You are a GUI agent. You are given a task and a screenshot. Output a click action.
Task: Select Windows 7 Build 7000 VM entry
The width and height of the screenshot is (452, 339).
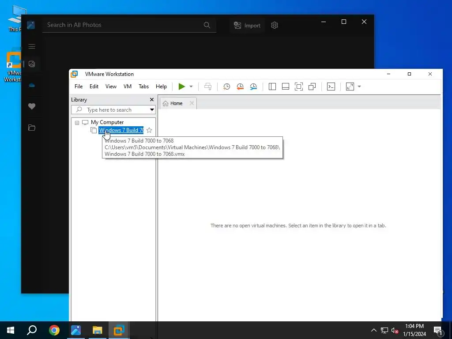coord(121,130)
